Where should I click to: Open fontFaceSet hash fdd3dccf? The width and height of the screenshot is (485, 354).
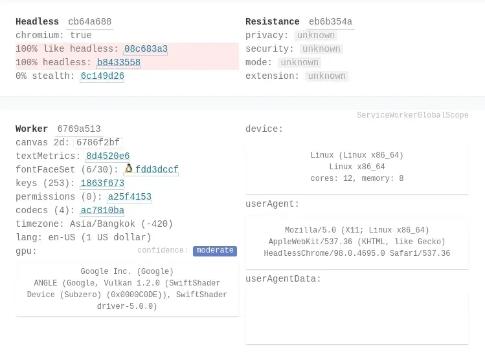[x=157, y=170]
